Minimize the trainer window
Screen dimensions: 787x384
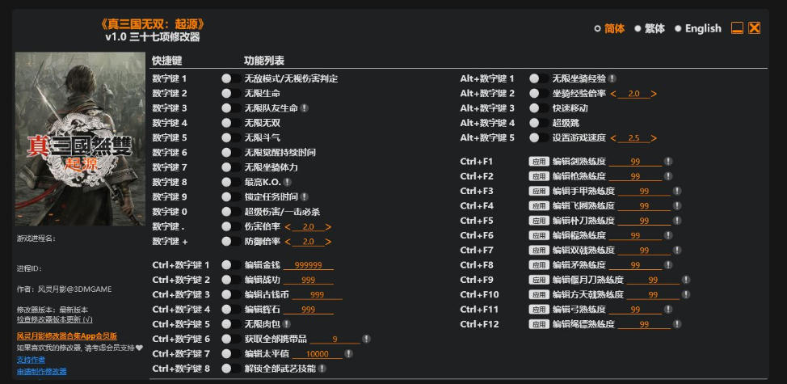[x=737, y=28]
